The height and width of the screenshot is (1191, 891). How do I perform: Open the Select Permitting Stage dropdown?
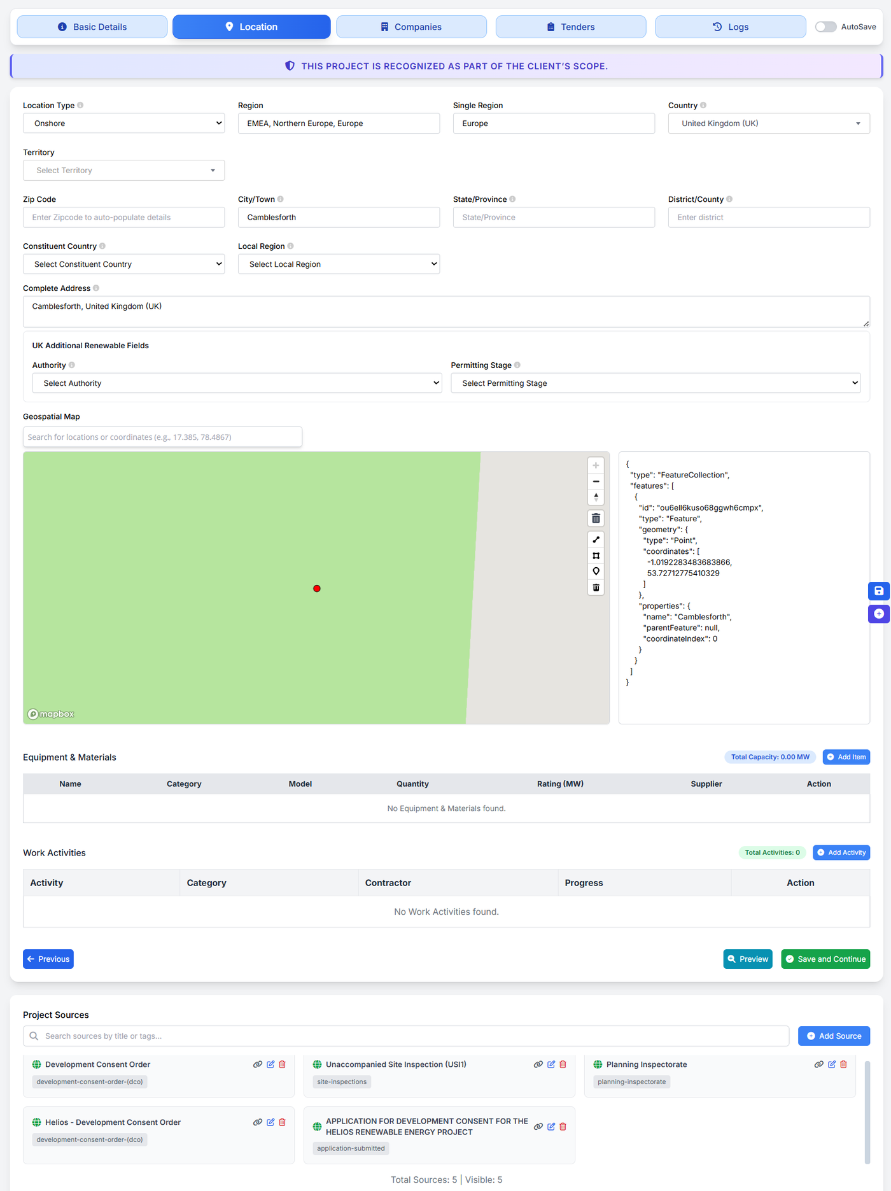(x=656, y=383)
